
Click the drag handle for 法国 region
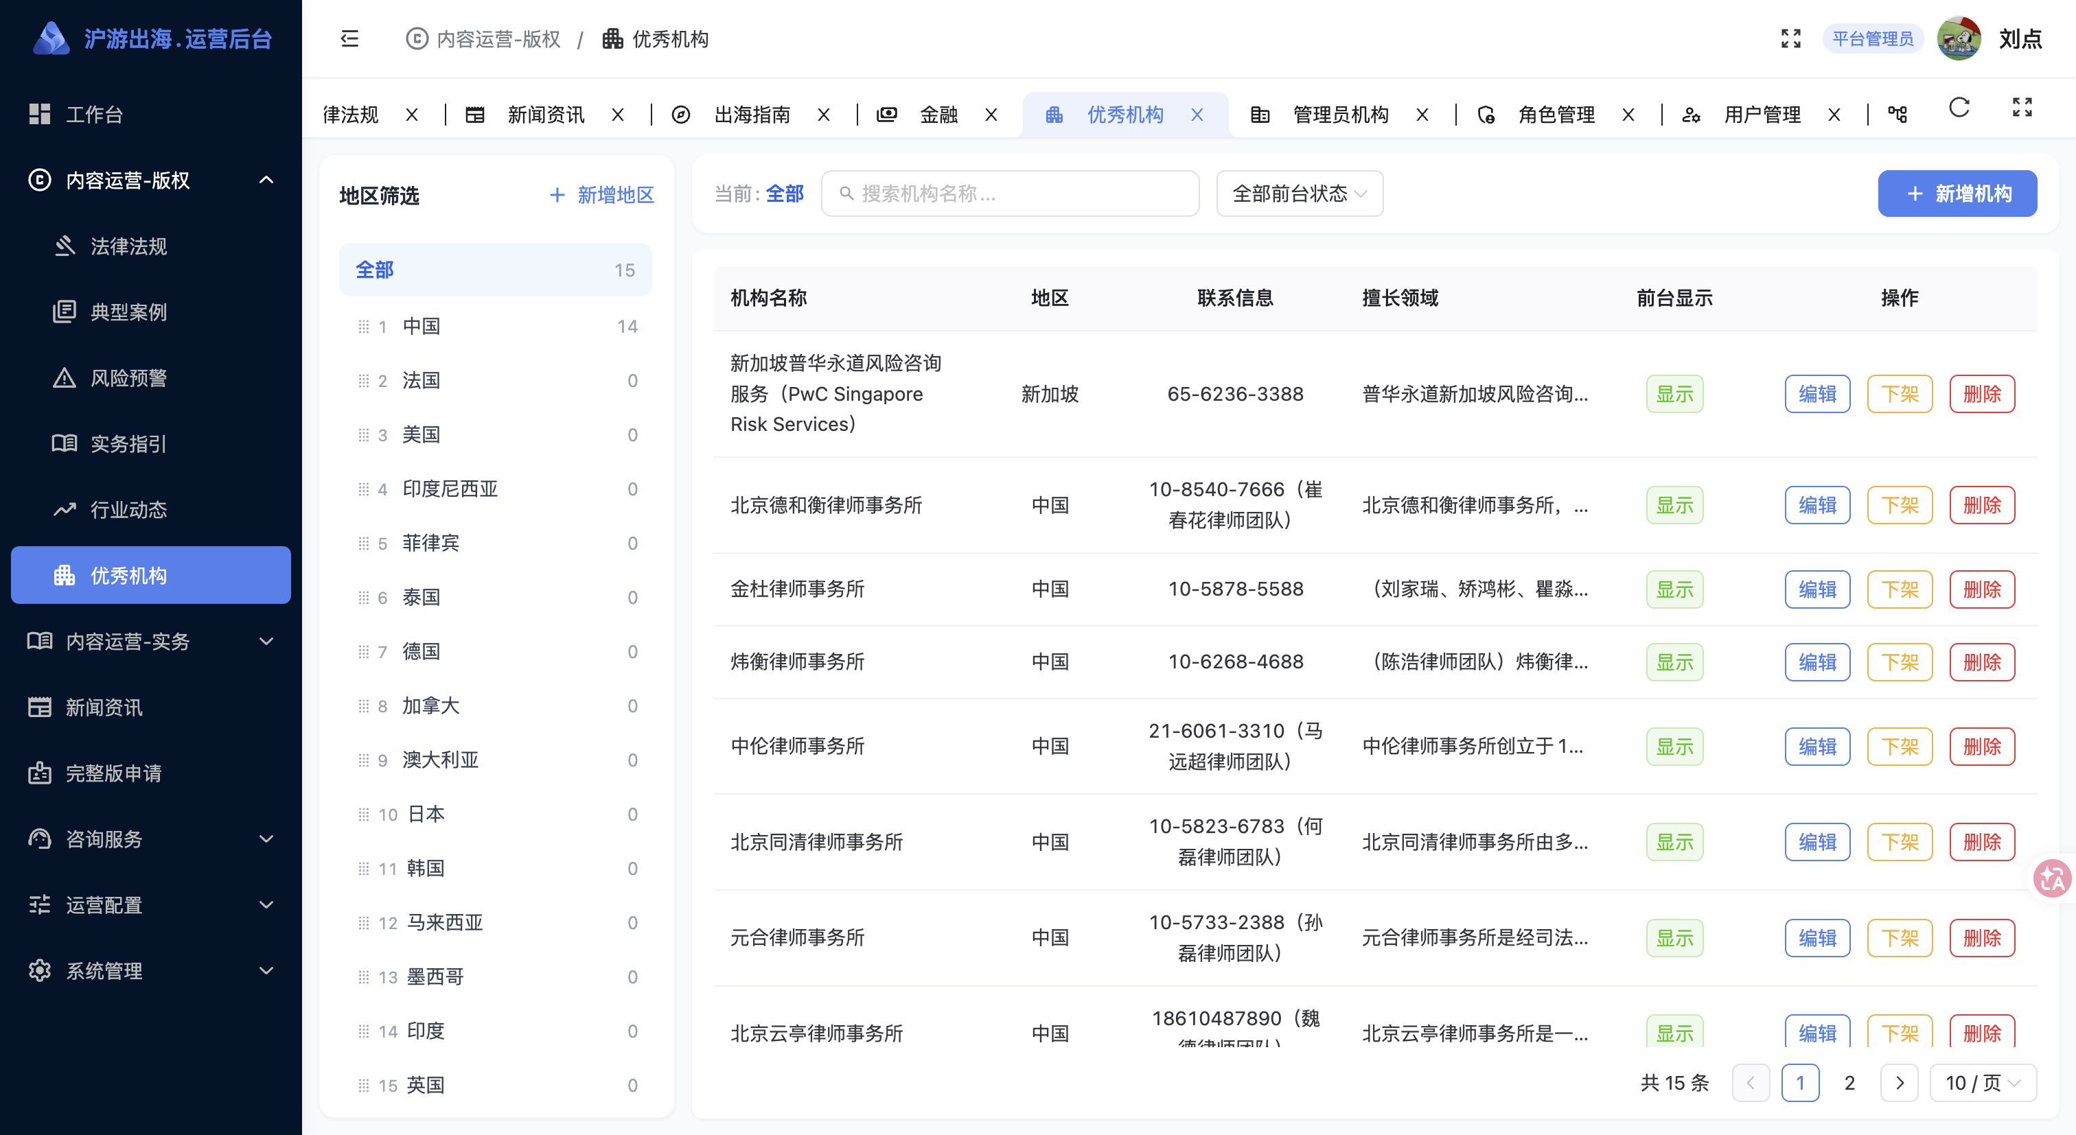coord(363,381)
